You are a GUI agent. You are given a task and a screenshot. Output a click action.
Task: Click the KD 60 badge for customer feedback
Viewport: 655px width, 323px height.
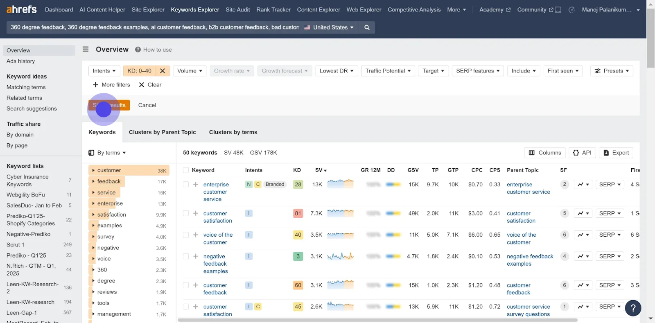(x=298, y=285)
